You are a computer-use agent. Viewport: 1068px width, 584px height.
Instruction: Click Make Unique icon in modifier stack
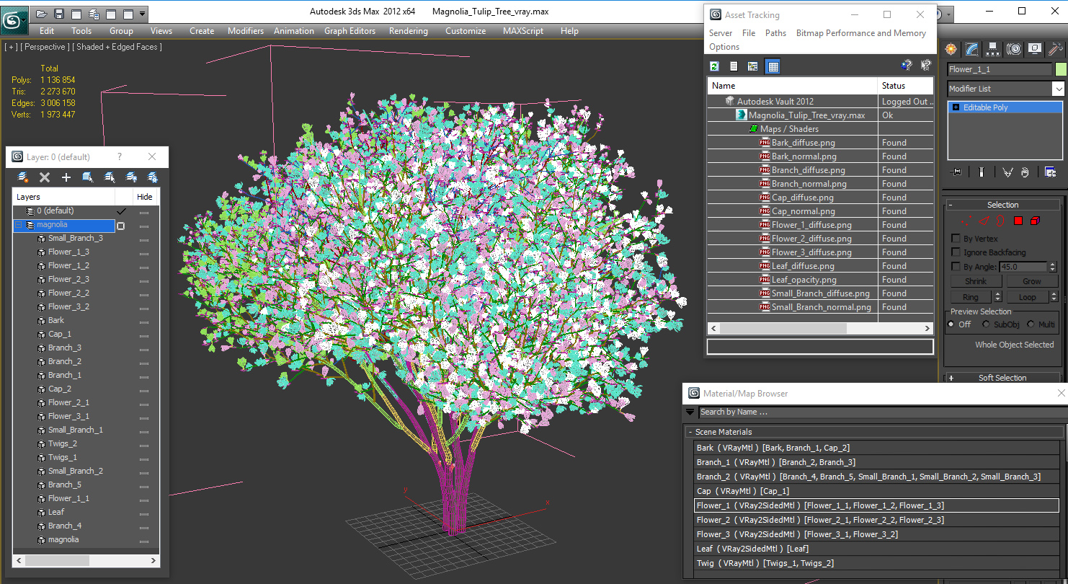1007,172
